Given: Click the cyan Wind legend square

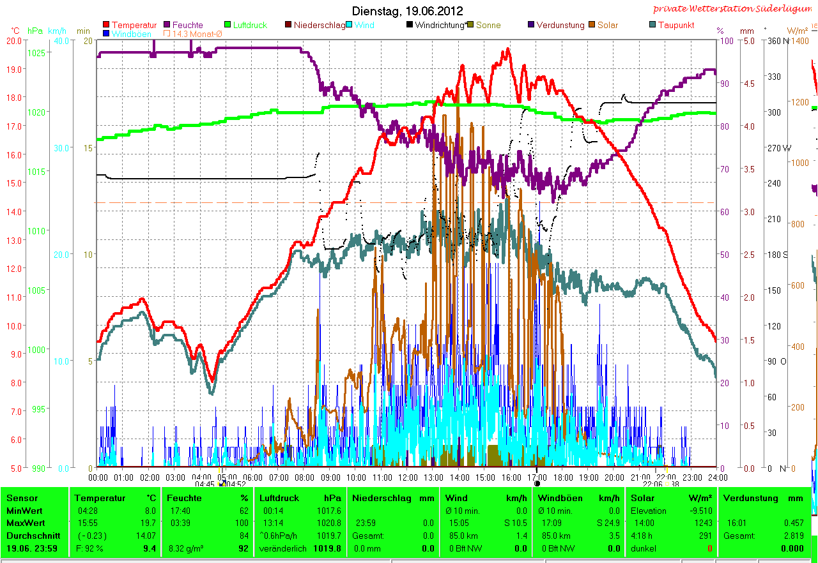Looking at the screenshot, I should coord(350,26).
